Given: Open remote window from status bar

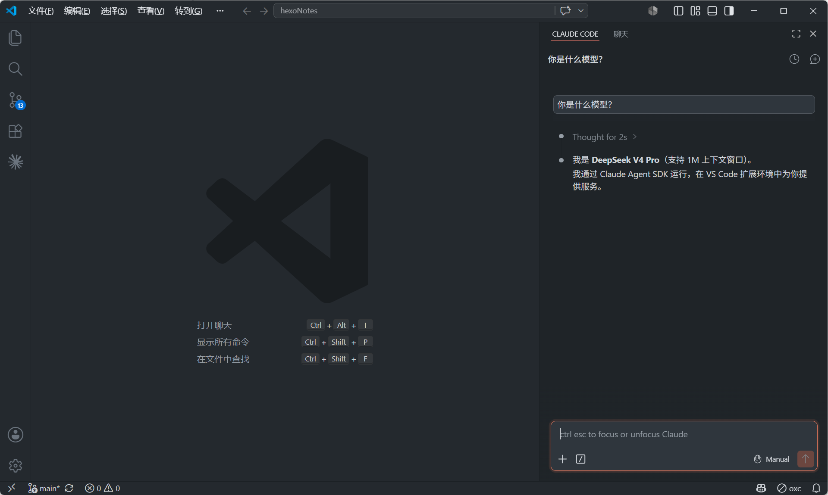Looking at the screenshot, I should tap(12, 488).
